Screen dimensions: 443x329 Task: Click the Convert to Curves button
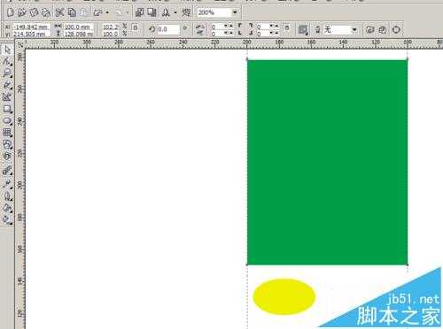[396, 29]
